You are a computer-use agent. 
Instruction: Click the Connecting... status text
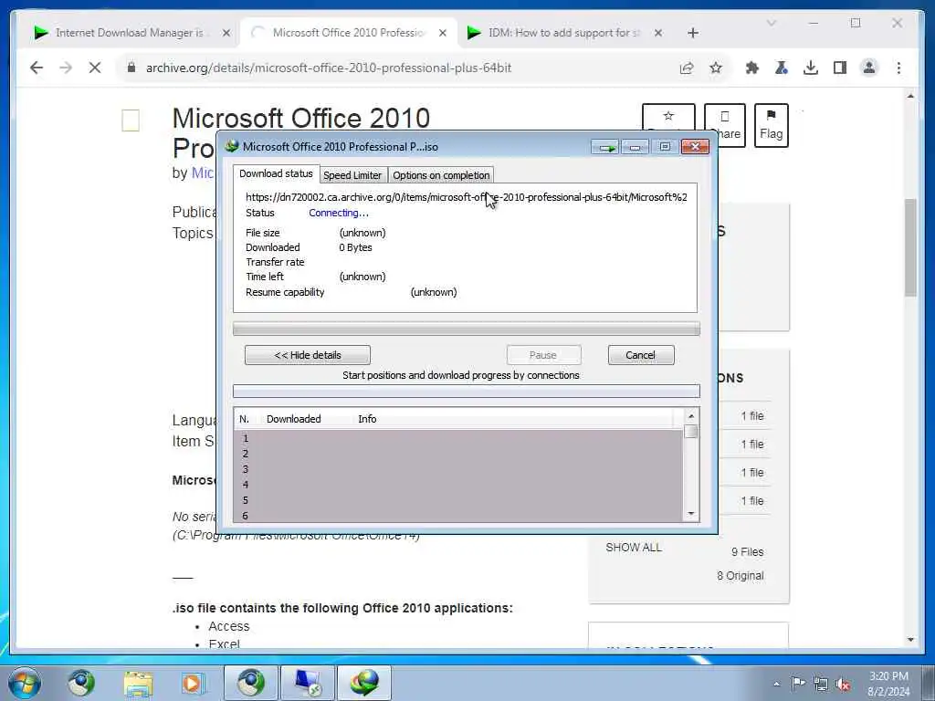coord(339,213)
